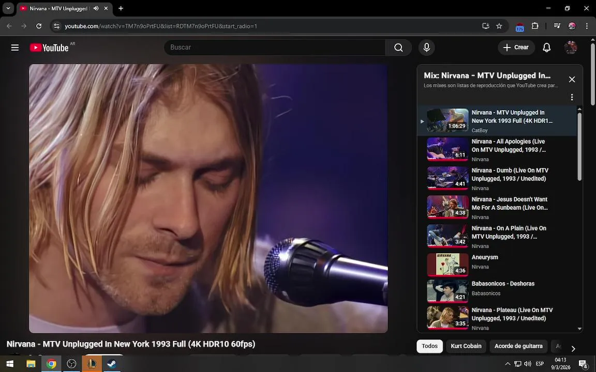Click the video title text
The height and width of the screenshot is (372, 596).
tap(131, 344)
